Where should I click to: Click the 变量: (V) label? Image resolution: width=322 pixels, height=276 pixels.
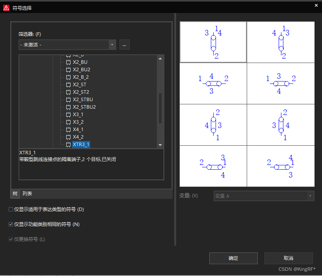coord(188,196)
